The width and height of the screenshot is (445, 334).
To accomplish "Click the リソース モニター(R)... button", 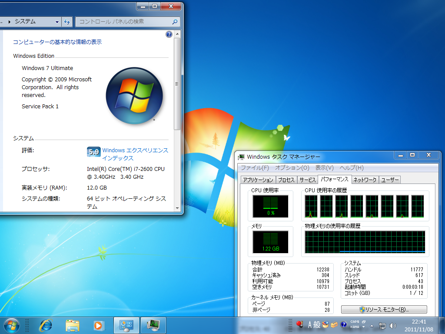I will 384,310.
